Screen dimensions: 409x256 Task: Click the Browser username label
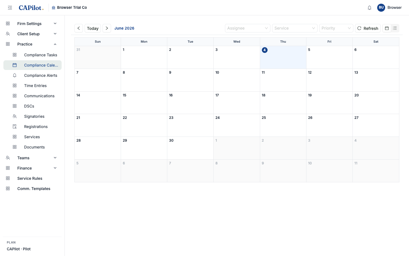pyautogui.click(x=395, y=8)
